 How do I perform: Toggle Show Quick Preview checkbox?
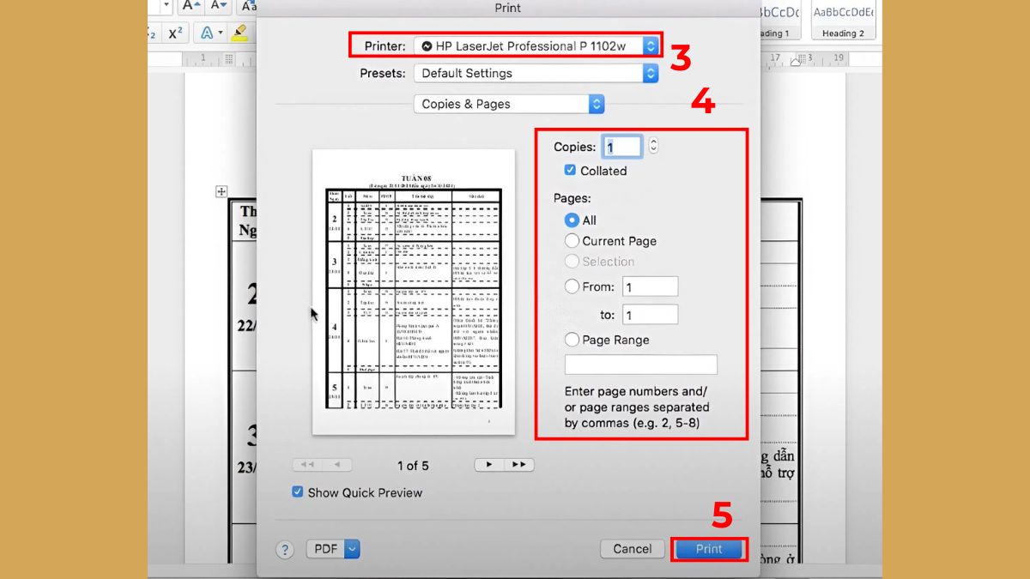[298, 492]
